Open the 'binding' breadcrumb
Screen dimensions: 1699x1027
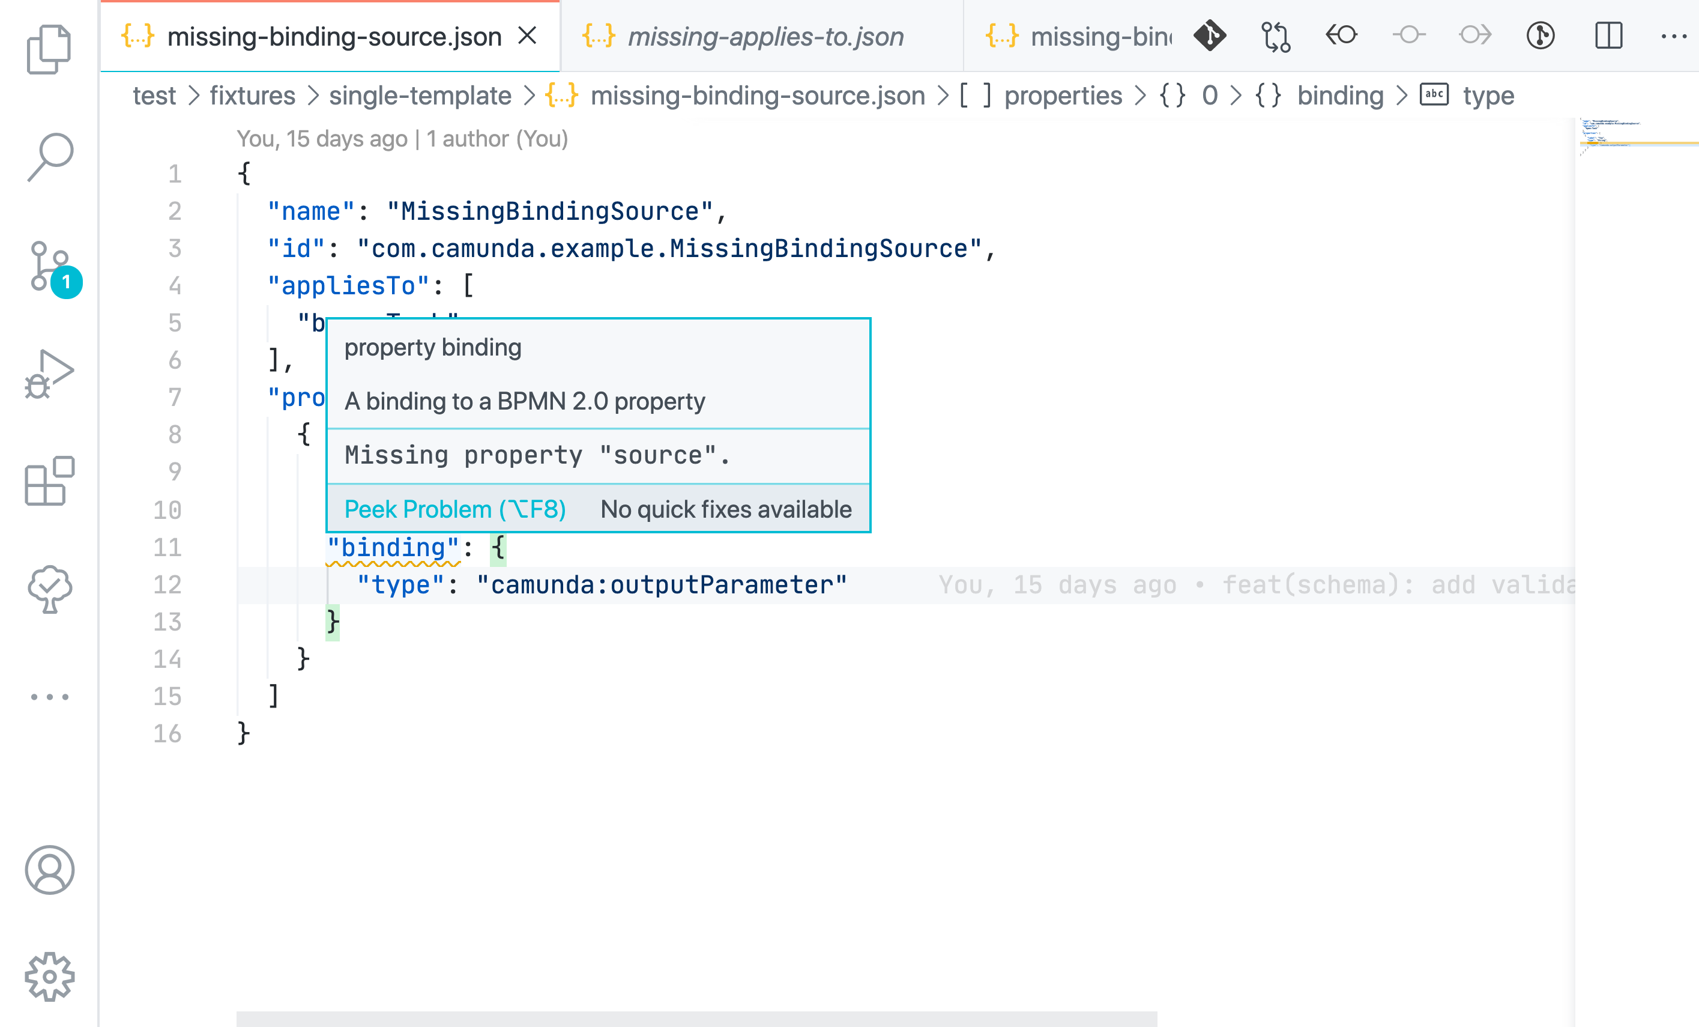(x=1319, y=95)
